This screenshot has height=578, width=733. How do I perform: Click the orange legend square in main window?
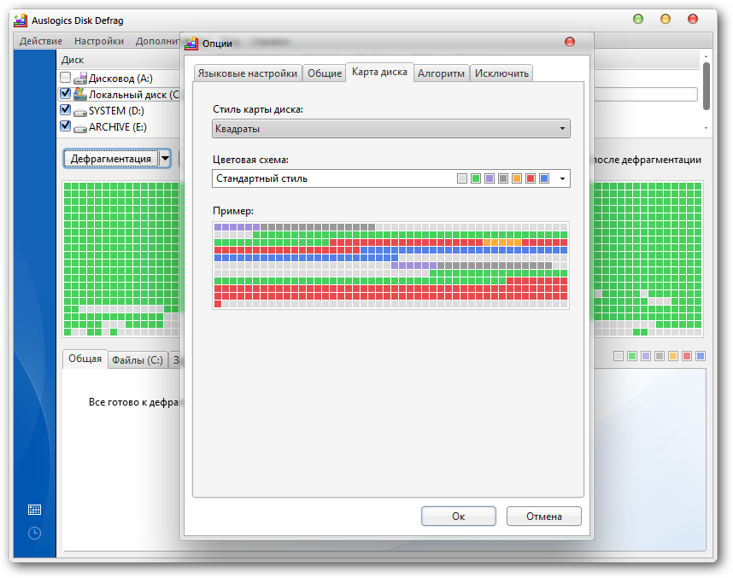tap(673, 356)
